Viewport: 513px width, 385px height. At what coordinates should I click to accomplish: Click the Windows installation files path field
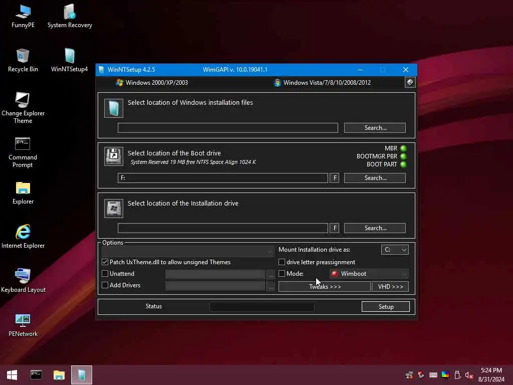(x=228, y=128)
